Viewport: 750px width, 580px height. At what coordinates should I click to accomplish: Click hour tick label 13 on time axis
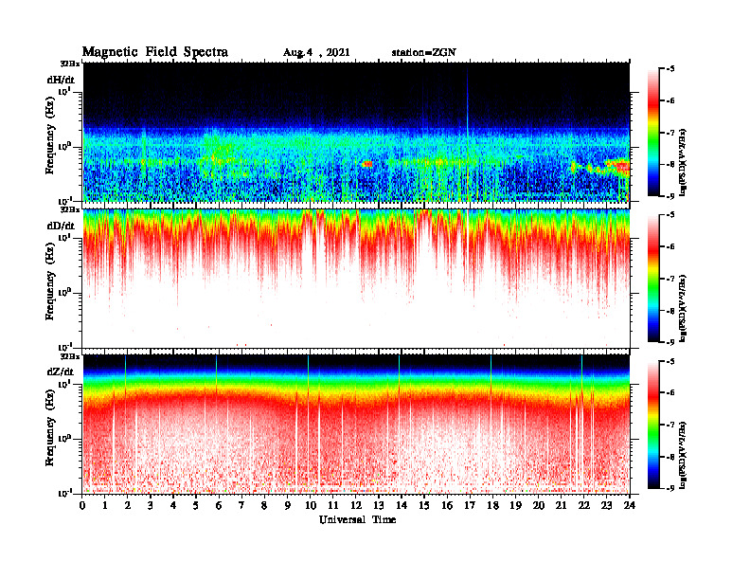point(379,505)
